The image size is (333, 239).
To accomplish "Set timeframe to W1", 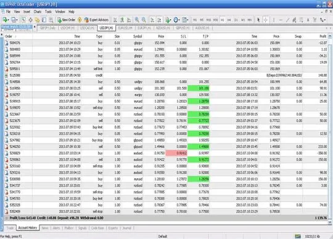I will tap(243, 20).
